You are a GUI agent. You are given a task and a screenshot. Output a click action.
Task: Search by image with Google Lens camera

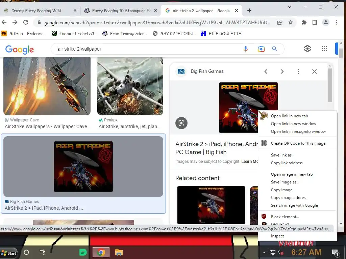click(261, 49)
